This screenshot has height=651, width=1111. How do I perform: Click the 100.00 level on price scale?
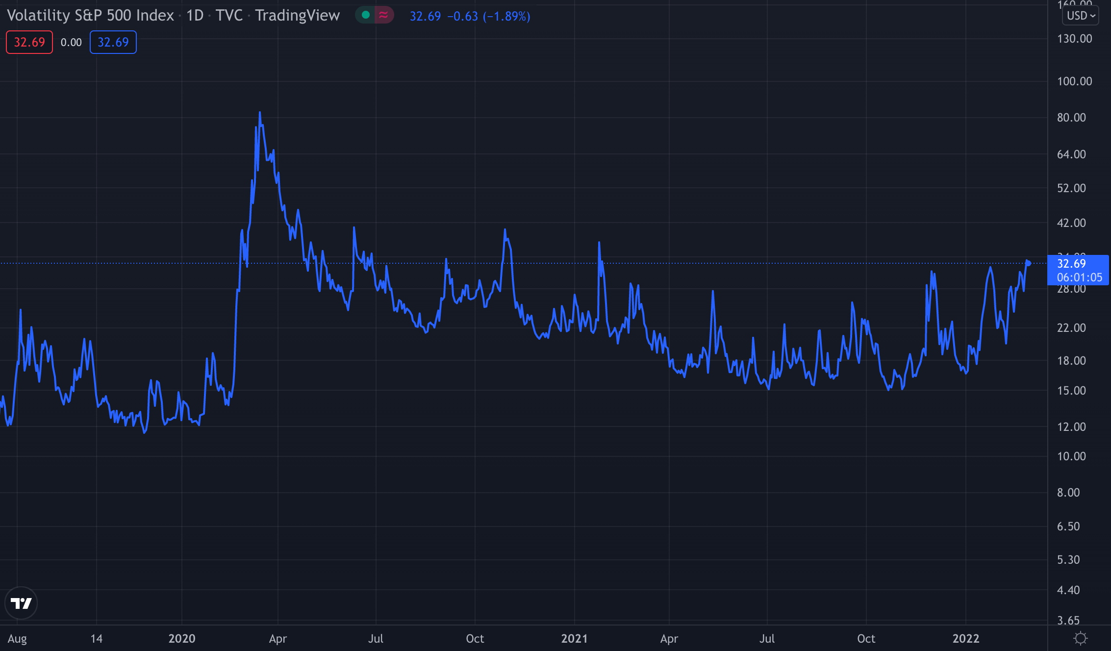tap(1074, 81)
